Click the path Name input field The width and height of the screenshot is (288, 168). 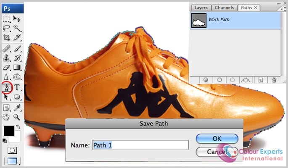point(140,145)
